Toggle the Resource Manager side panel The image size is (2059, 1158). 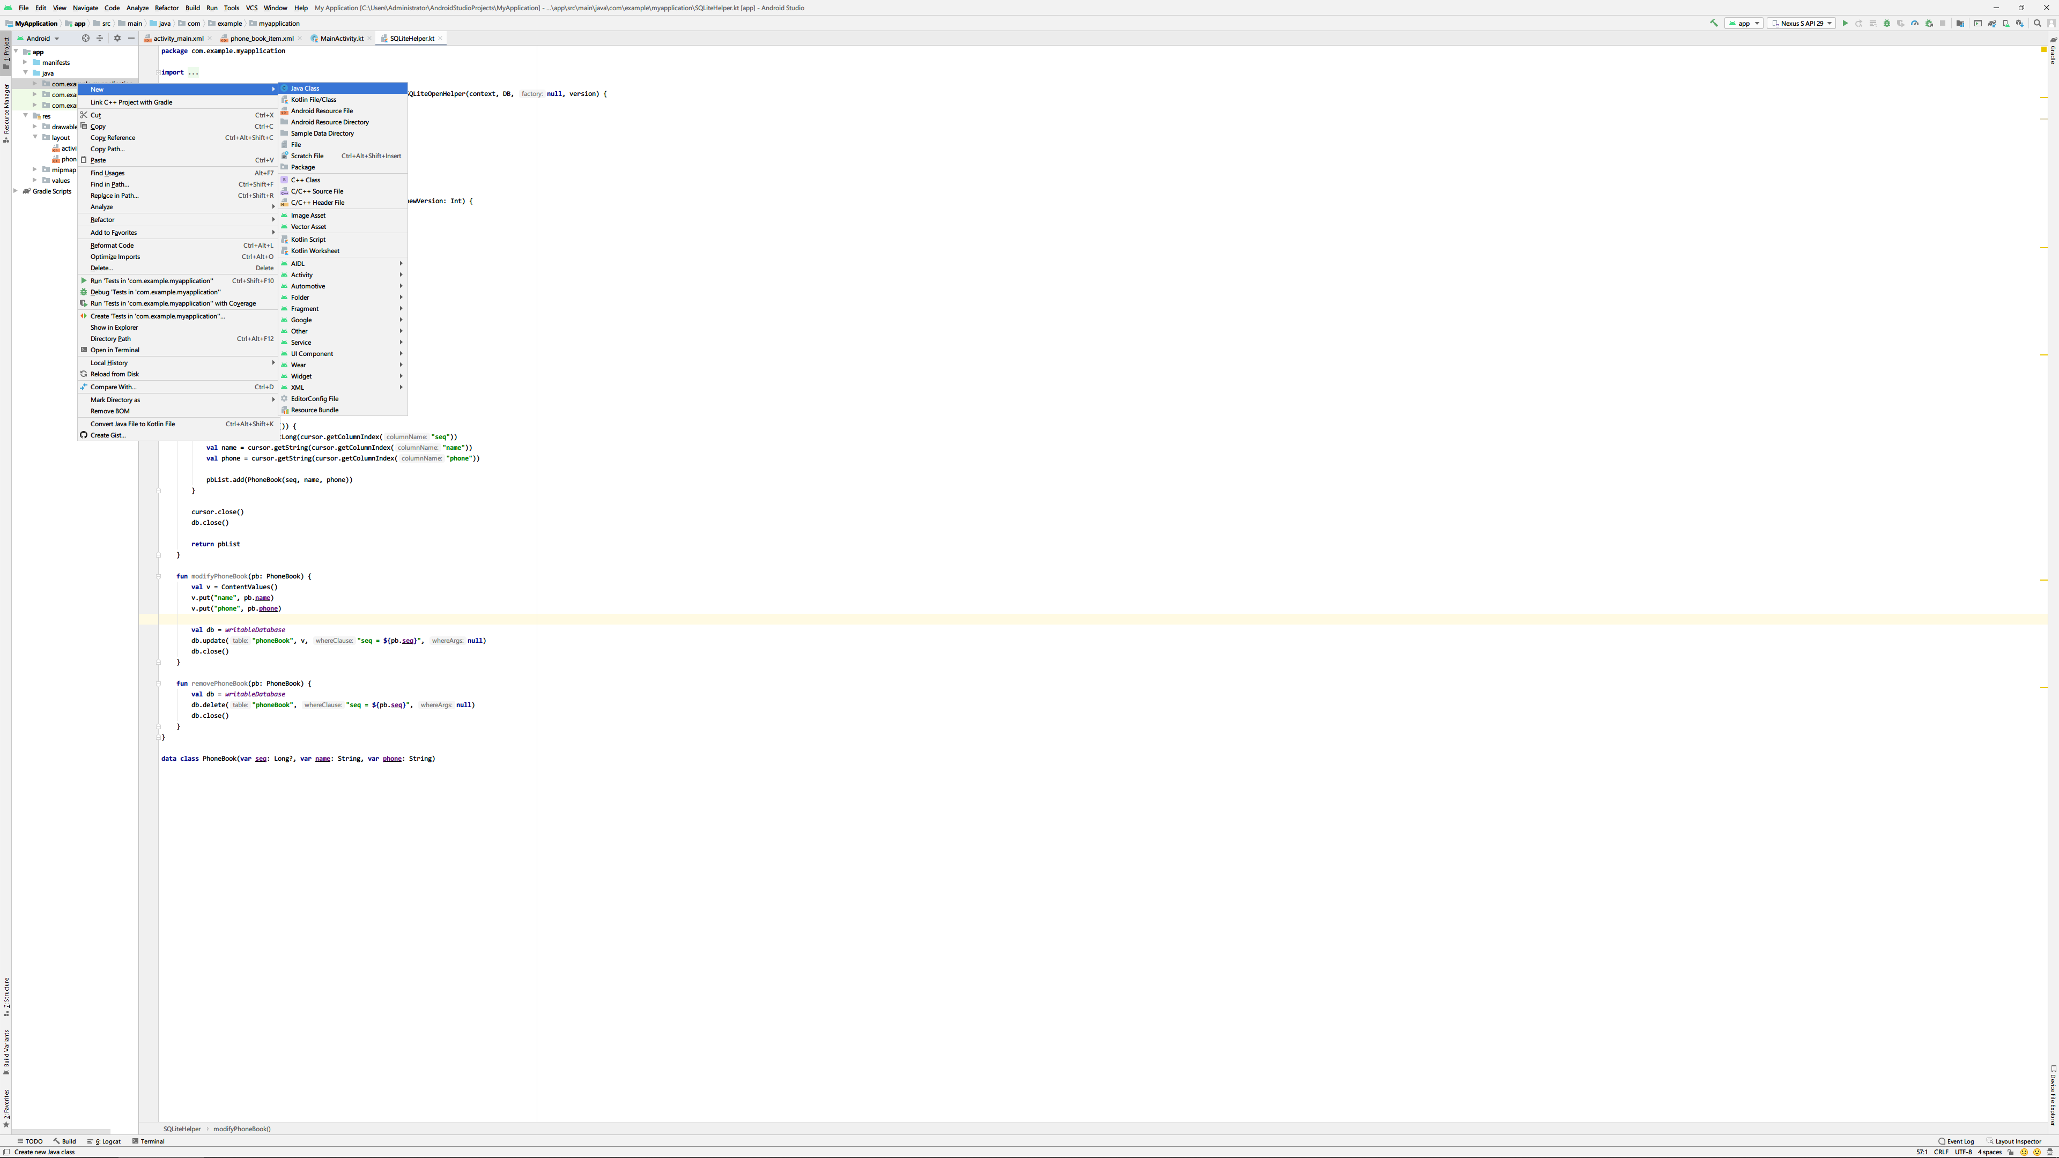click(x=5, y=112)
